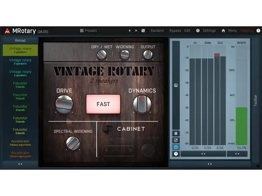This screenshot has height=196, width=262.
Task: Click the Side level meter
Action: point(208,95)
